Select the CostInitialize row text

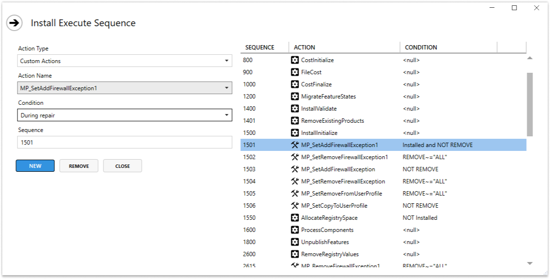317,60
